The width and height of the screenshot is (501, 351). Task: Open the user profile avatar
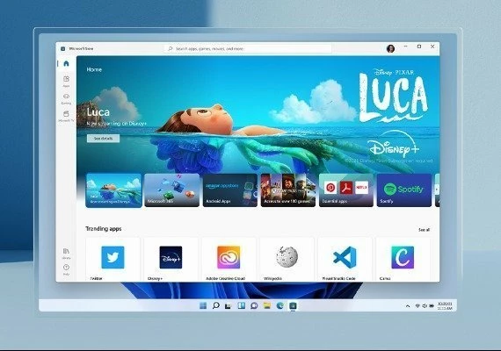[x=390, y=48]
